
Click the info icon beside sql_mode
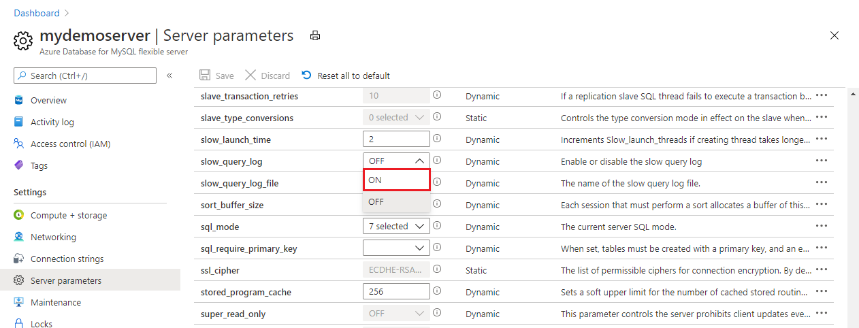pyautogui.click(x=437, y=226)
